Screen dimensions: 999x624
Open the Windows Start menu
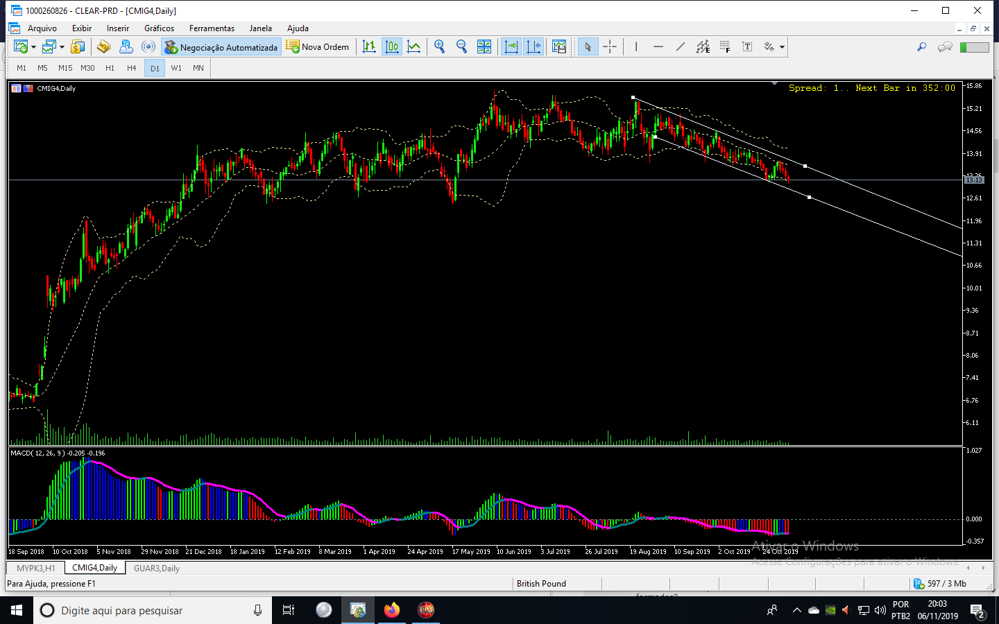tap(17, 610)
